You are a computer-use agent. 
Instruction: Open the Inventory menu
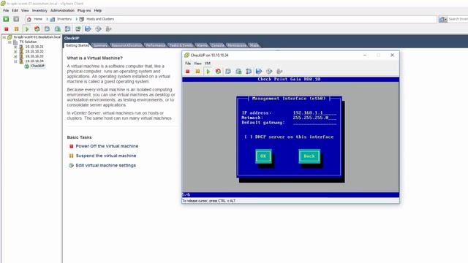coord(39,10)
